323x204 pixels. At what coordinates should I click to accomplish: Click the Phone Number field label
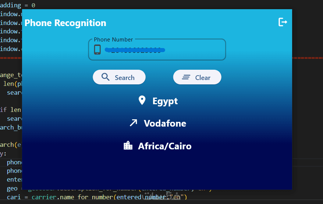tap(113, 40)
